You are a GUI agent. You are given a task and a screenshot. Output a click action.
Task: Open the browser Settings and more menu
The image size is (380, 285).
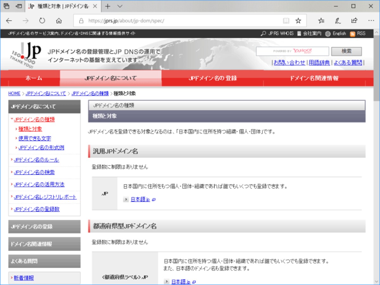click(x=371, y=21)
